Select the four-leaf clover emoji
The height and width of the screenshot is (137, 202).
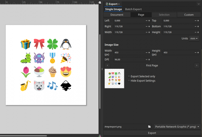coord(53,44)
